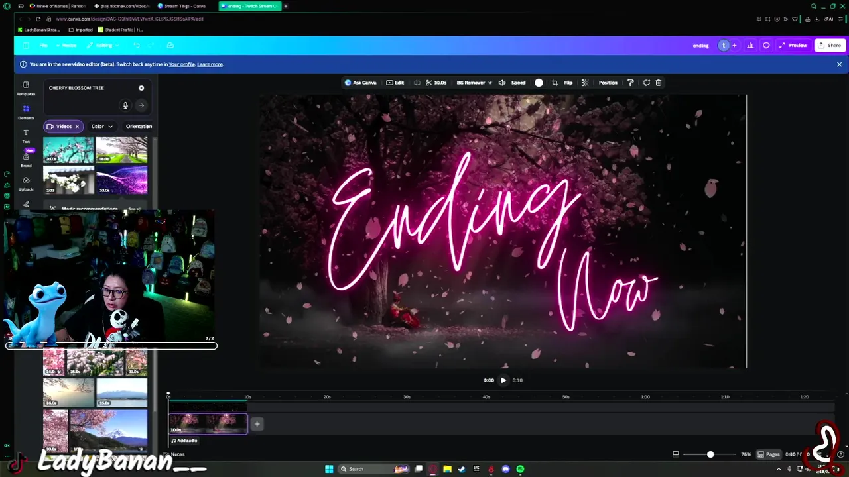Select the teal cherry blossom video thumbnail

coord(68,150)
